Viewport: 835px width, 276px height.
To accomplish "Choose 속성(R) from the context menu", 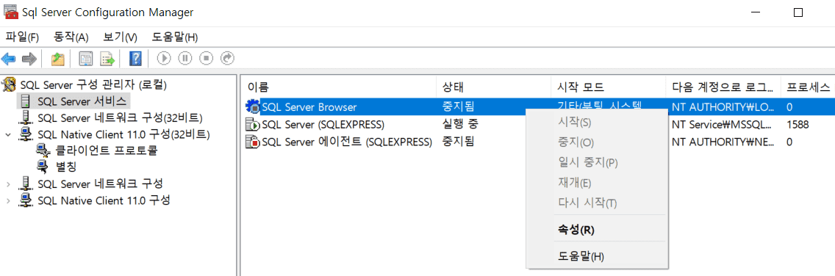I will click(x=596, y=230).
